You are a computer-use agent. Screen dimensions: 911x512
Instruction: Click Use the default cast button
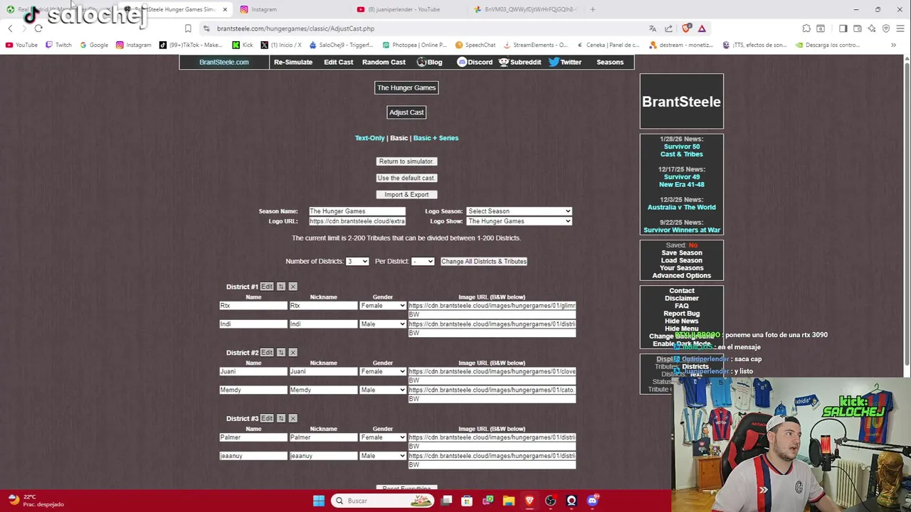(x=406, y=178)
